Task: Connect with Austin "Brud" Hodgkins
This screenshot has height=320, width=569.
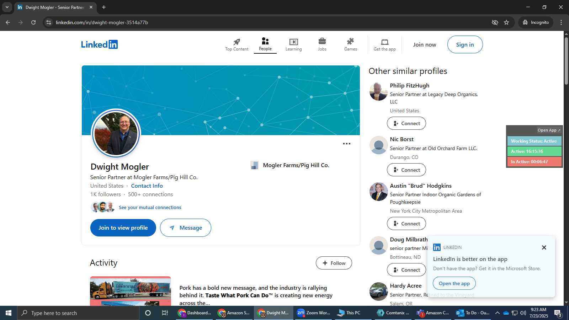Action: click(x=406, y=224)
